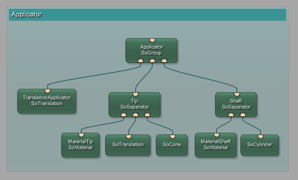Click top connector of SoCone node

pos(172,136)
